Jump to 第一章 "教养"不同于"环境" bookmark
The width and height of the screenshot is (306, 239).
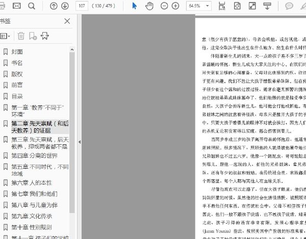pos(38,111)
